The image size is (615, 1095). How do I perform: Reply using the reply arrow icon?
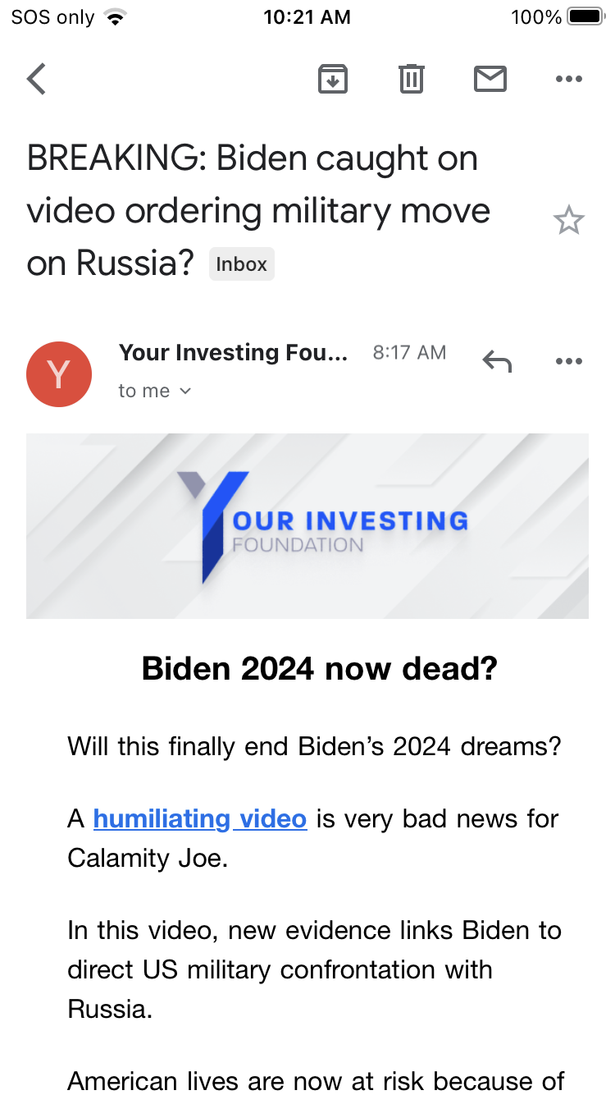[x=497, y=361]
